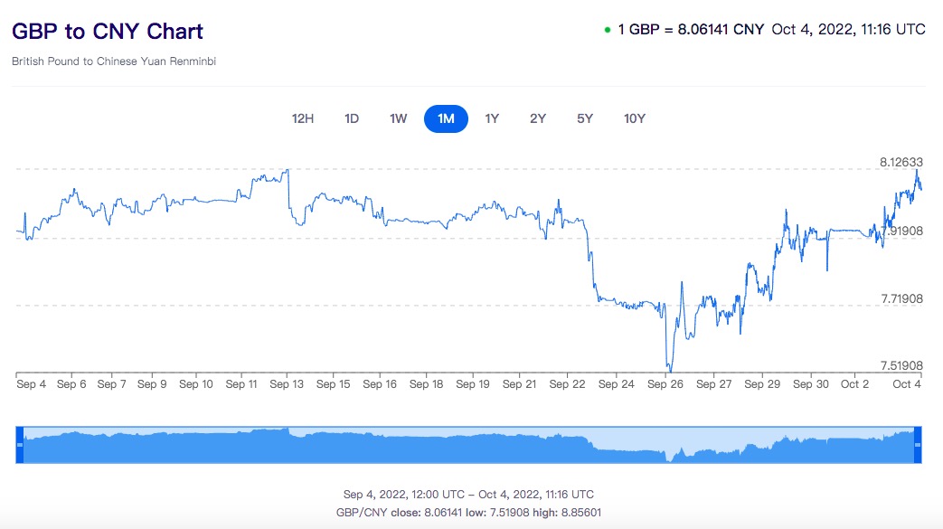The height and width of the screenshot is (529, 943).
Task: Switch chart to 1D range
Action: (352, 118)
